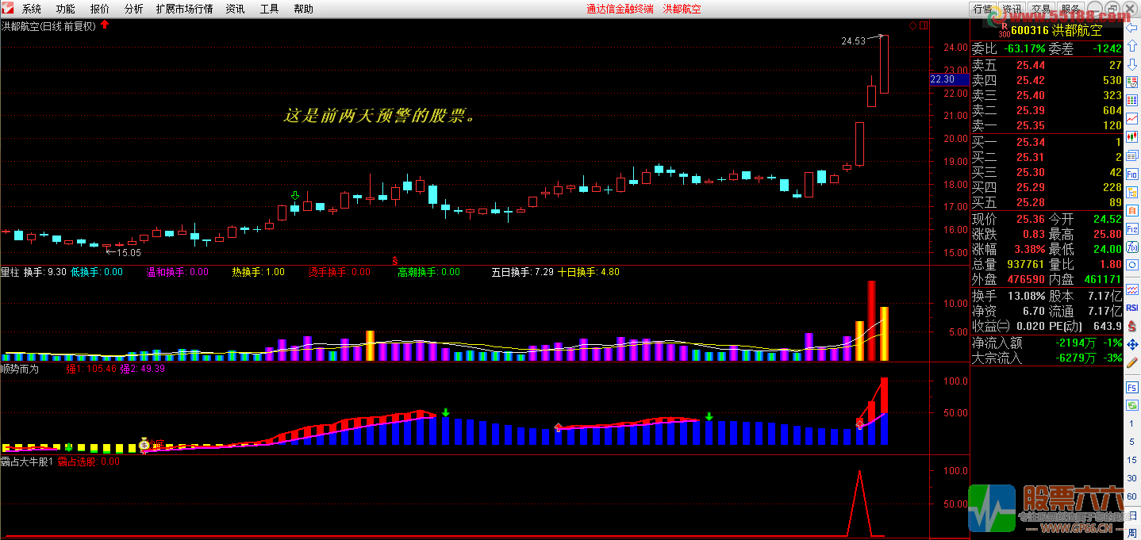
Task: Click the wavy indicator chart sidebar icon
Action: pos(1133,289)
